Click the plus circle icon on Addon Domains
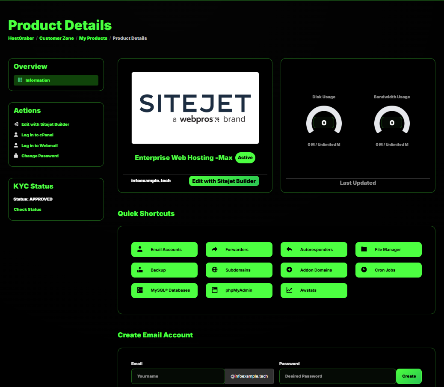This screenshot has width=444, height=387. 290,269
